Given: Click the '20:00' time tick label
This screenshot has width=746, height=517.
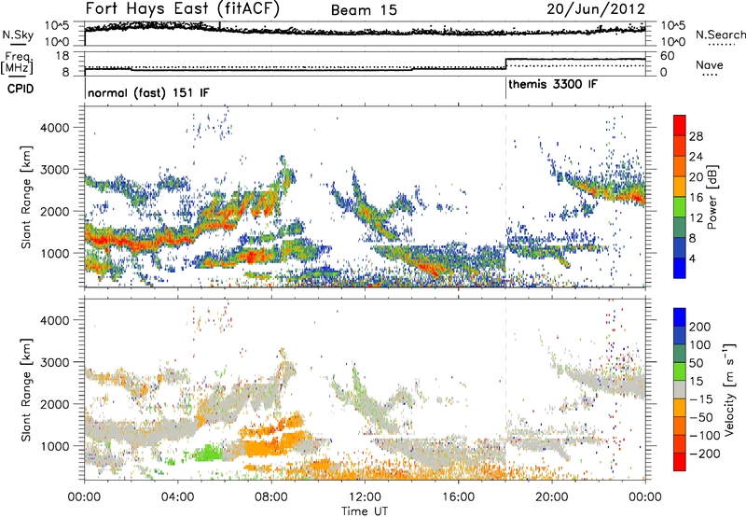Looking at the screenshot, I should 552,497.
